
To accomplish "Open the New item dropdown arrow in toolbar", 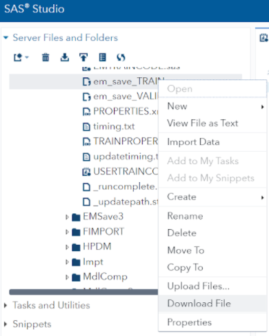I will click(27, 57).
